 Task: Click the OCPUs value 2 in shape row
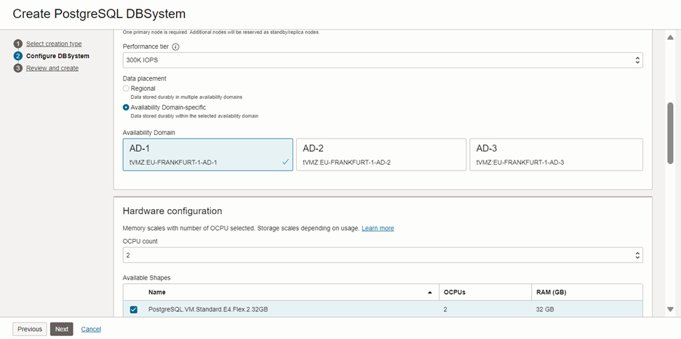(x=445, y=309)
